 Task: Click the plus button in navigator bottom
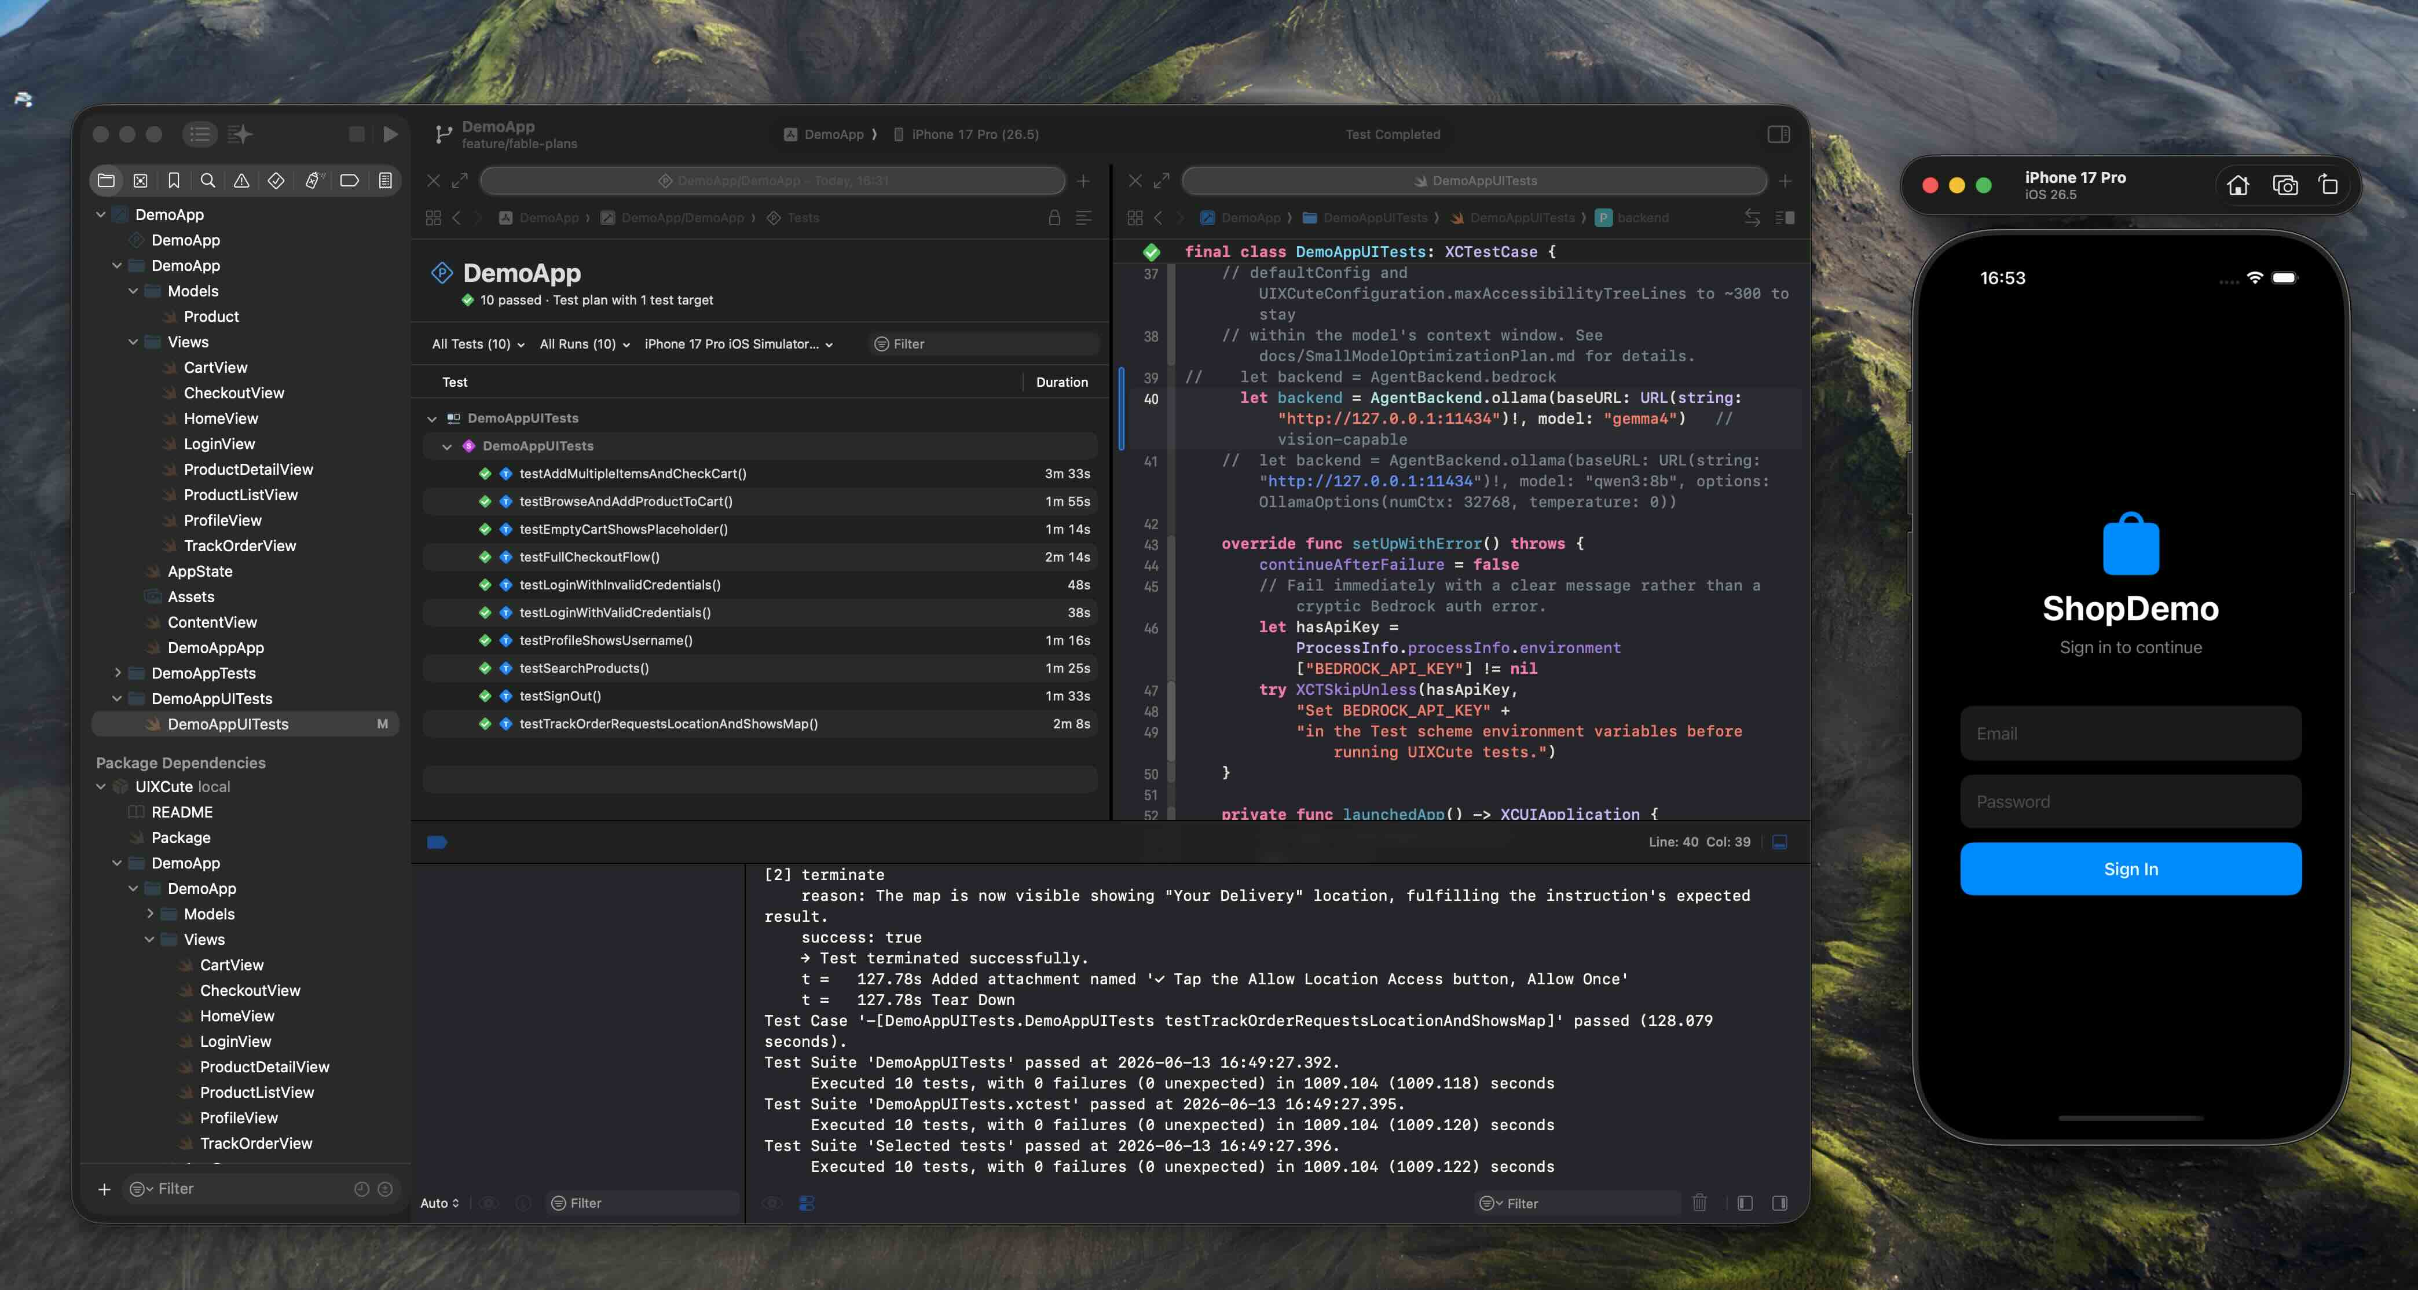[104, 1189]
